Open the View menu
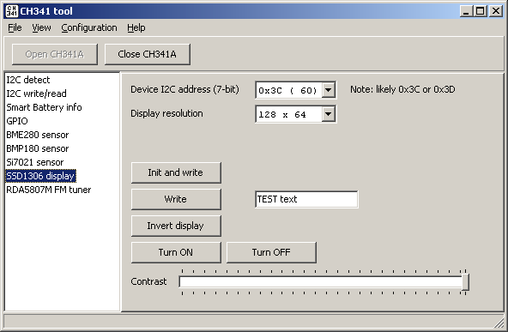508x332 pixels. 41,27
